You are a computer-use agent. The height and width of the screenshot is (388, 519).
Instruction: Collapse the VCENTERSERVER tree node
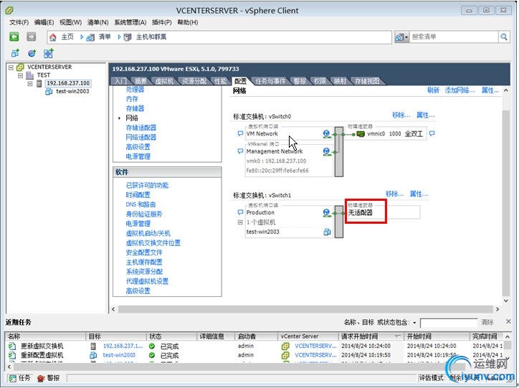coord(11,67)
